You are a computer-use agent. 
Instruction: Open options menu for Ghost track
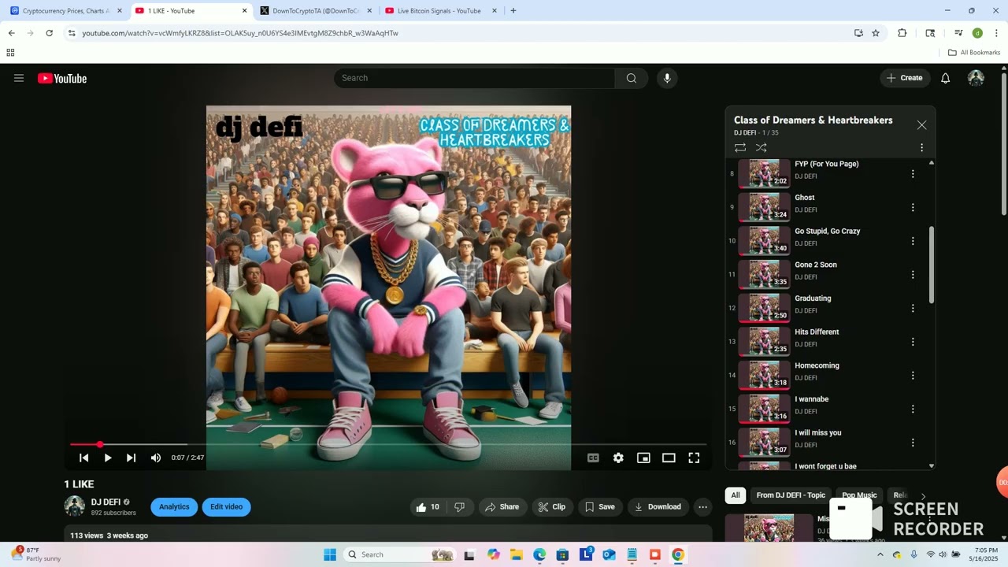913,207
